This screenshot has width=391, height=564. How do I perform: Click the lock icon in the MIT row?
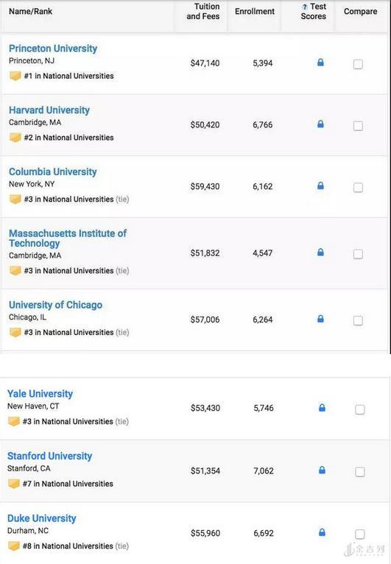[x=320, y=252]
